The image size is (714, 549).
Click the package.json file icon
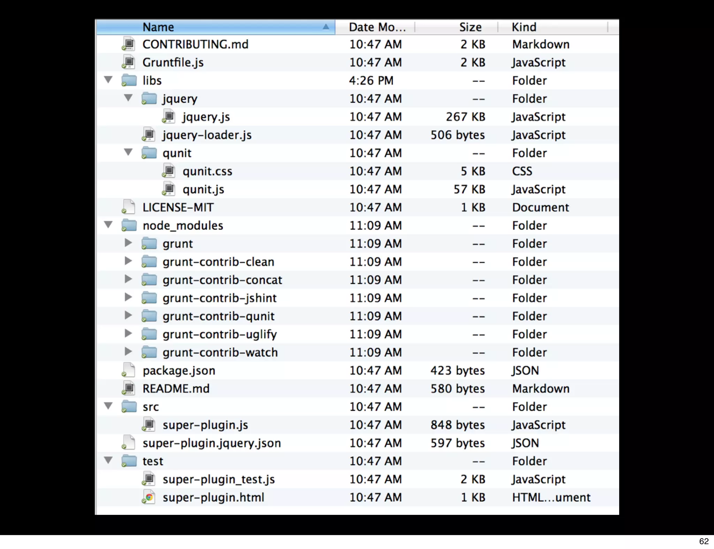[129, 370]
